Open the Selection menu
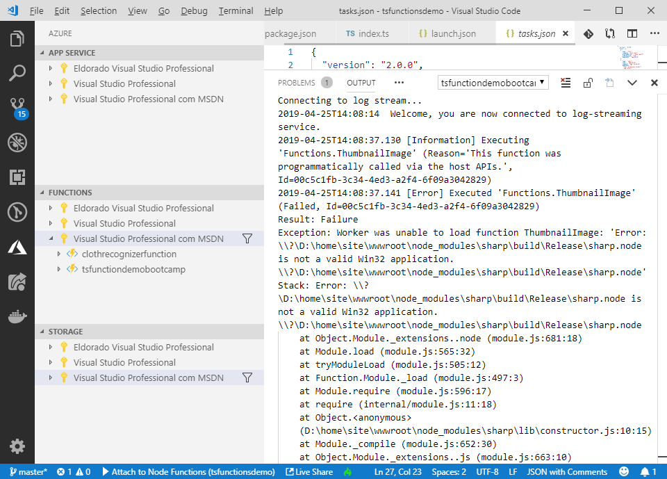The height and width of the screenshot is (479, 667). (x=99, y=10)
